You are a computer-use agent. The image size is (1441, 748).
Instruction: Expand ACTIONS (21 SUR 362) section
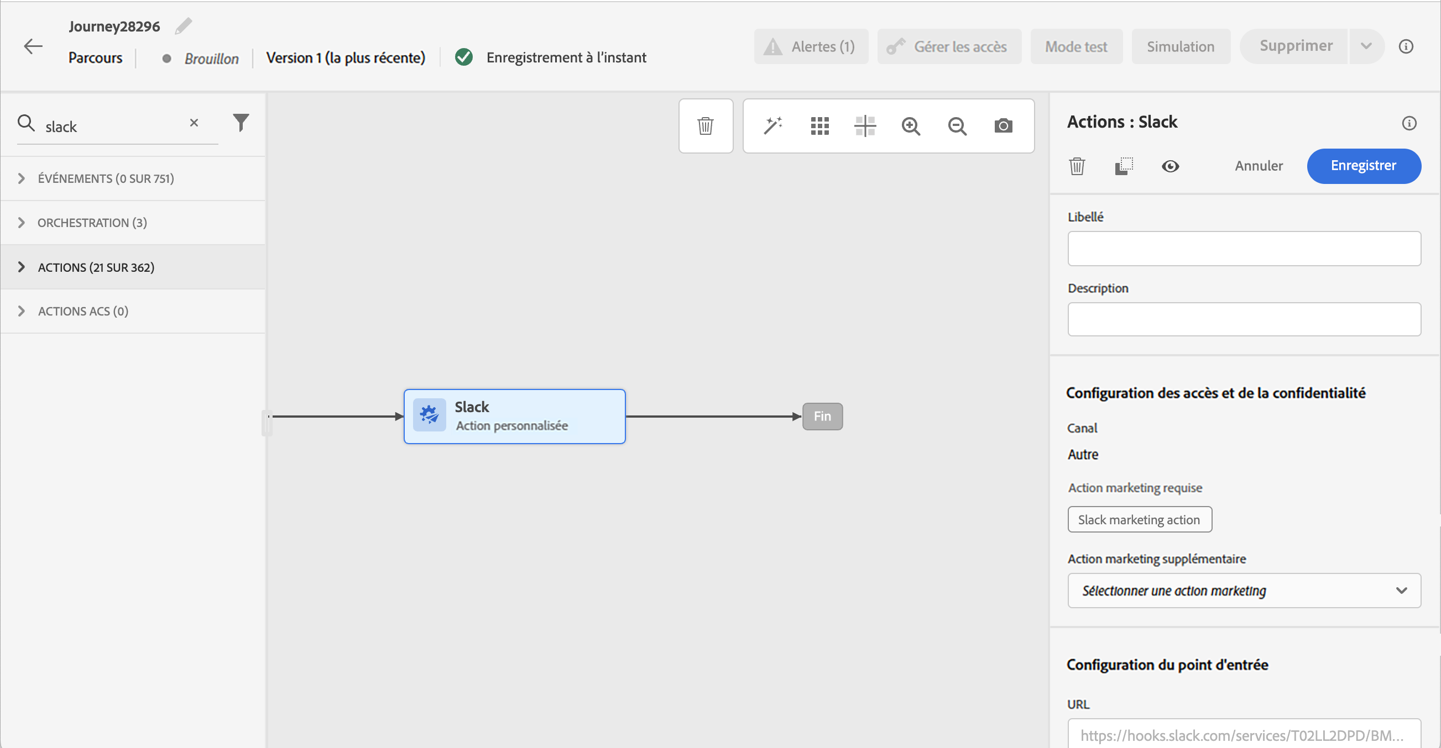pos(21,267)
